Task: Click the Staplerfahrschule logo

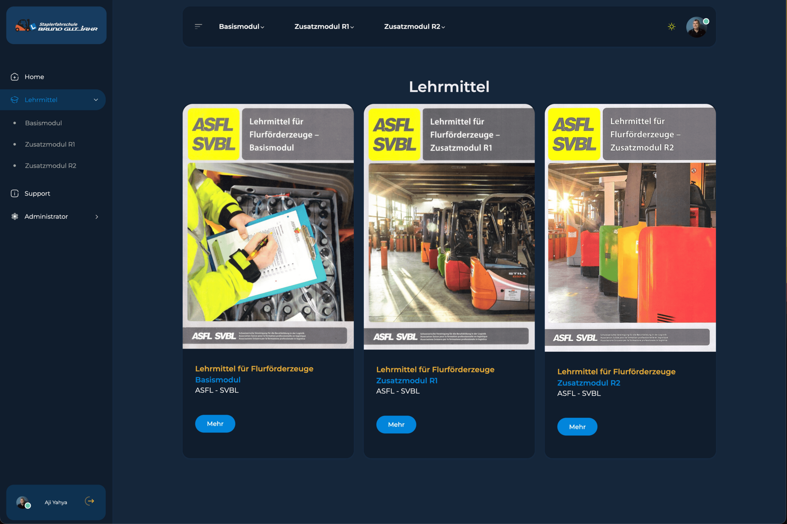Action: [56, 25]
